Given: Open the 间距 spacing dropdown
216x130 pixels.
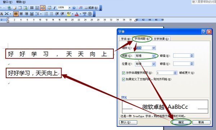Looking at the screenshot, I should tap(154, 56).
